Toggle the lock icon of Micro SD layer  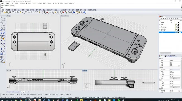pyautogui.click(x=177, y=31)
